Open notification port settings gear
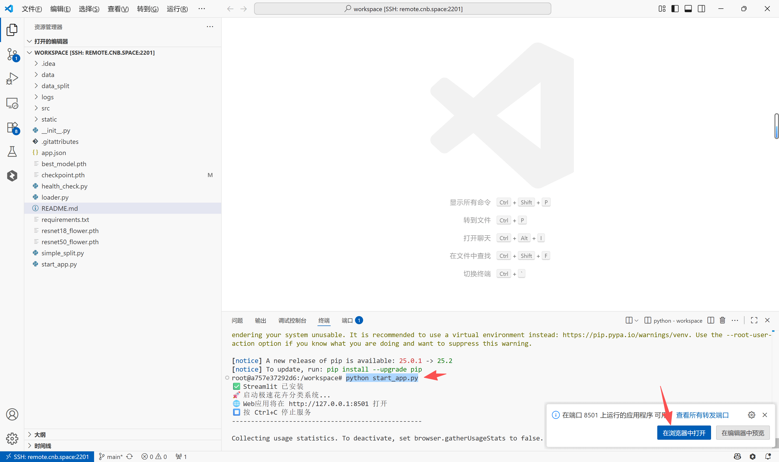The width and height of the screenshot is (779, 462). [x=751, y=415]
